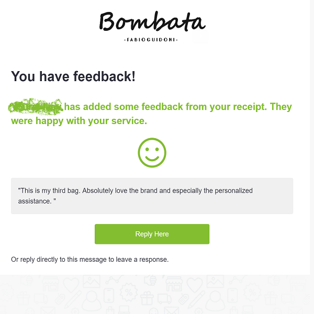Click the green scribbled-out customer name

36,106
